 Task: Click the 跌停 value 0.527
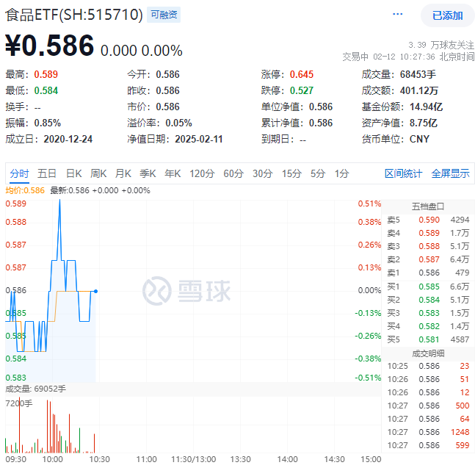click(x=302, y=90)
